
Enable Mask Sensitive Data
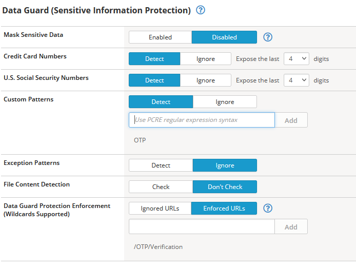[160, 37]
